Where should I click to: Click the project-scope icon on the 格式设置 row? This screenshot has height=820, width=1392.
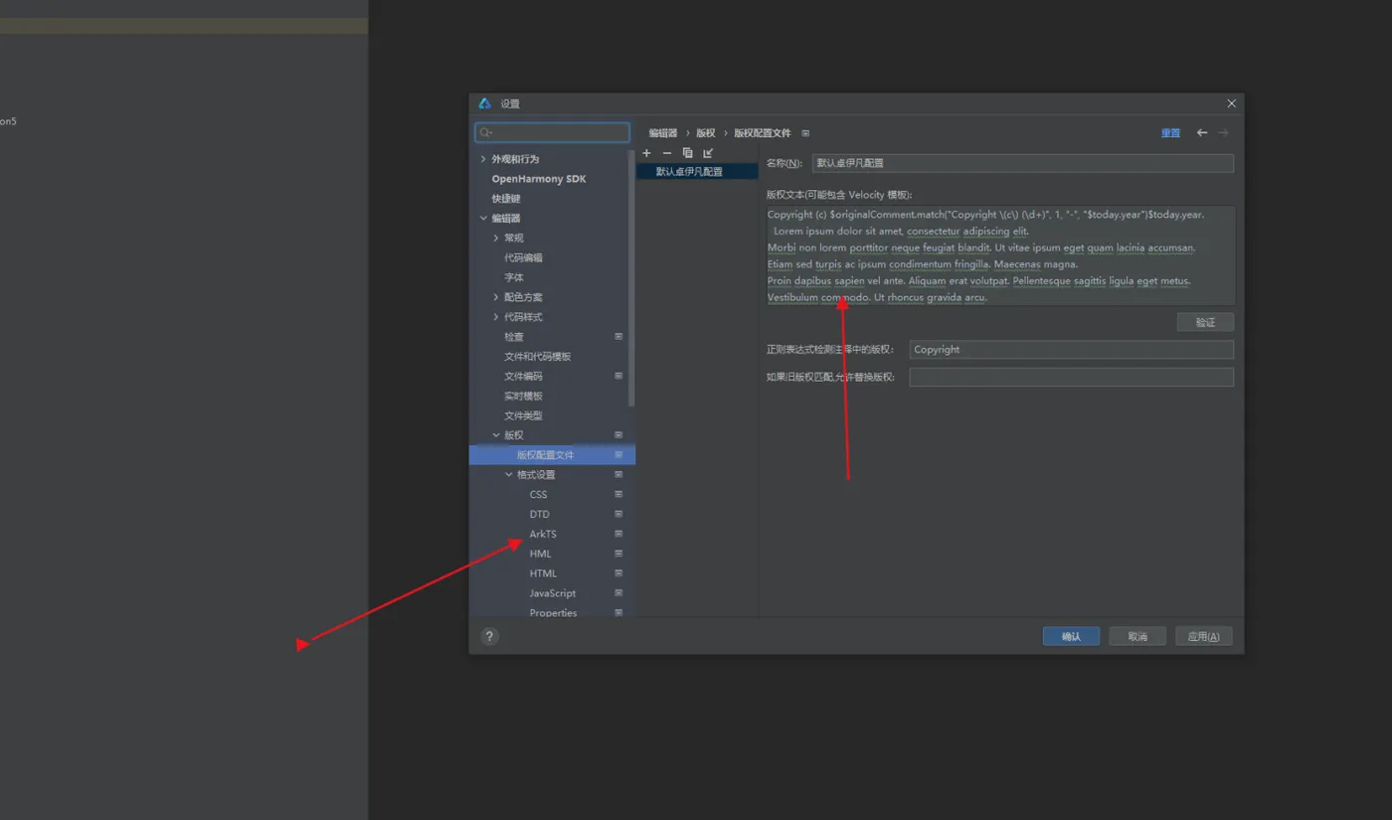click(x=618, y=474)
